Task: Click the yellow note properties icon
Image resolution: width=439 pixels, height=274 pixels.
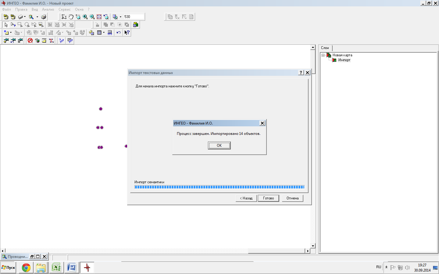Action: click(91, 33)
